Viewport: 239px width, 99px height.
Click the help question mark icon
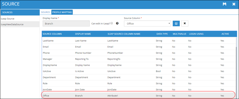point(117,23)
